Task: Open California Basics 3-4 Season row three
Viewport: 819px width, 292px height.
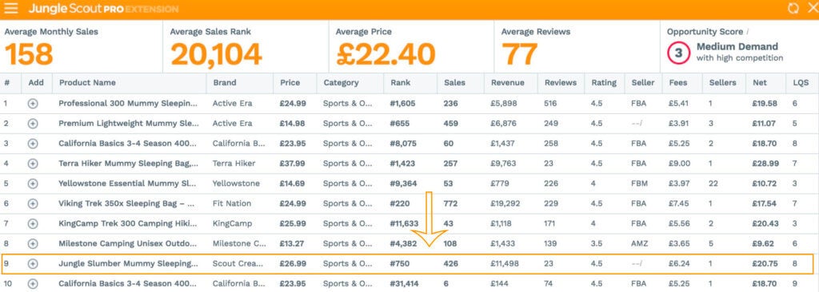Action: pyautogui.click(x=127, y=144)
